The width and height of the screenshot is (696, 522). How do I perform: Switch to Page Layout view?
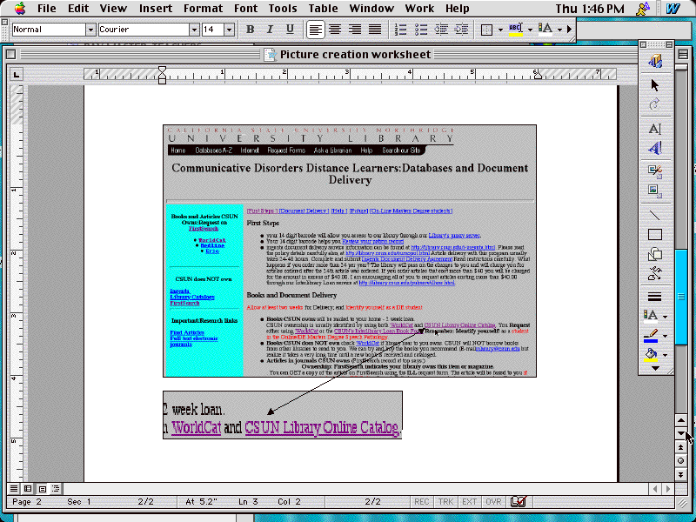(42, 489)
